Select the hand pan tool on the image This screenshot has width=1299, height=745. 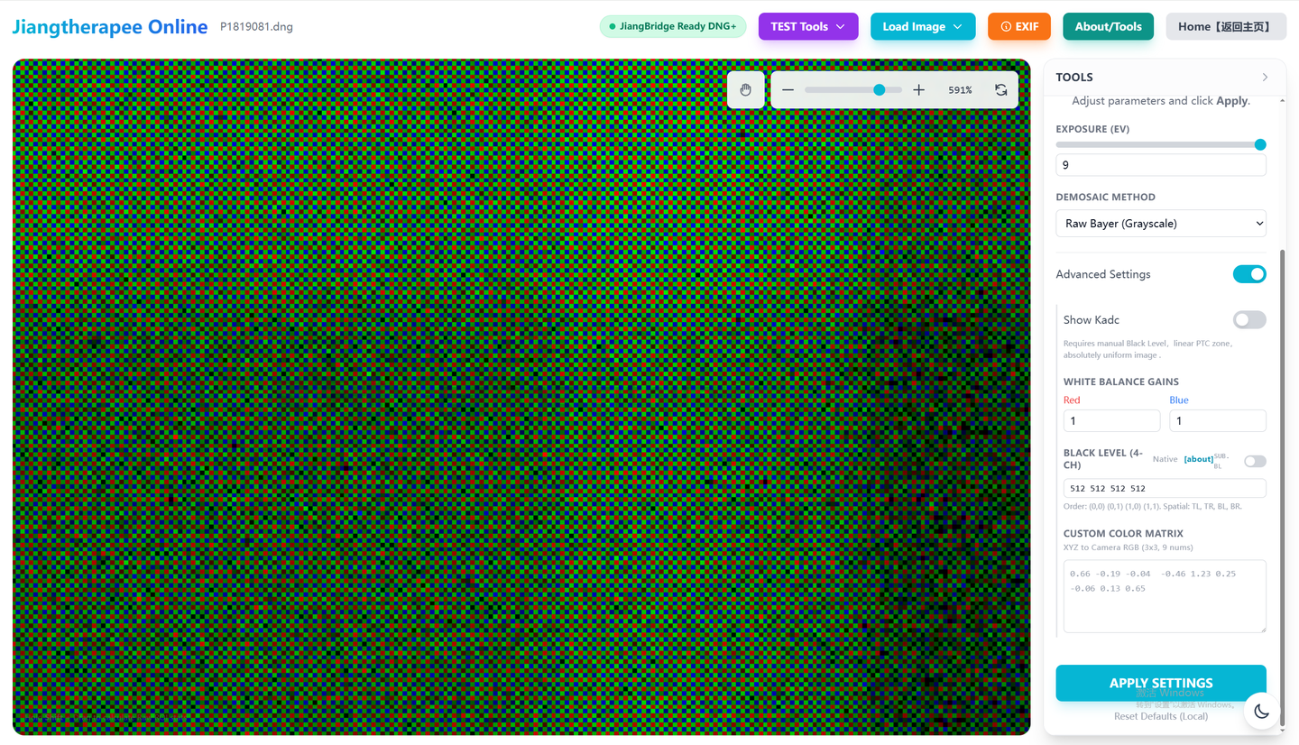(745, 89)
